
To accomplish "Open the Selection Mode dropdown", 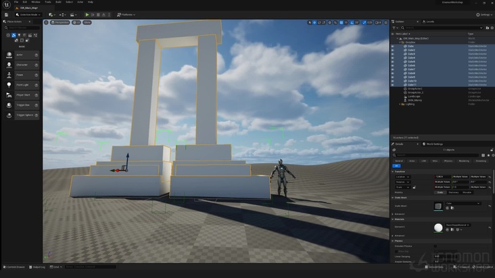I will [x=28, y=14].
